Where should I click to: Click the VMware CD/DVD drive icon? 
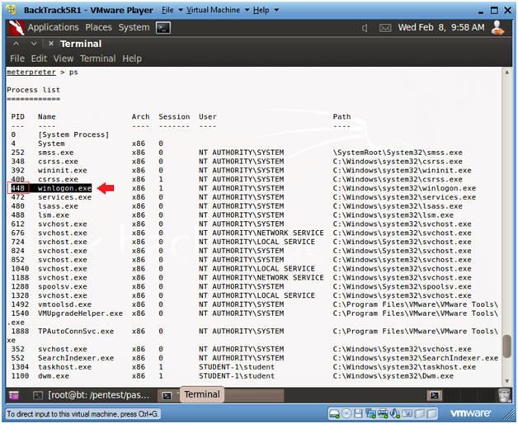346,413
